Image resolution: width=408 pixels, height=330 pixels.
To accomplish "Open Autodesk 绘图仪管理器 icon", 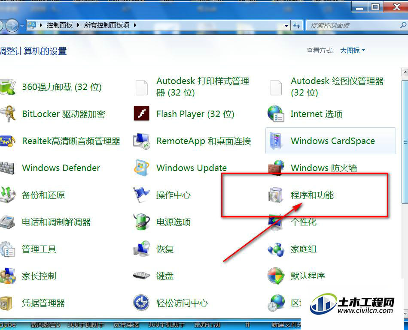I will pos(276,87).
